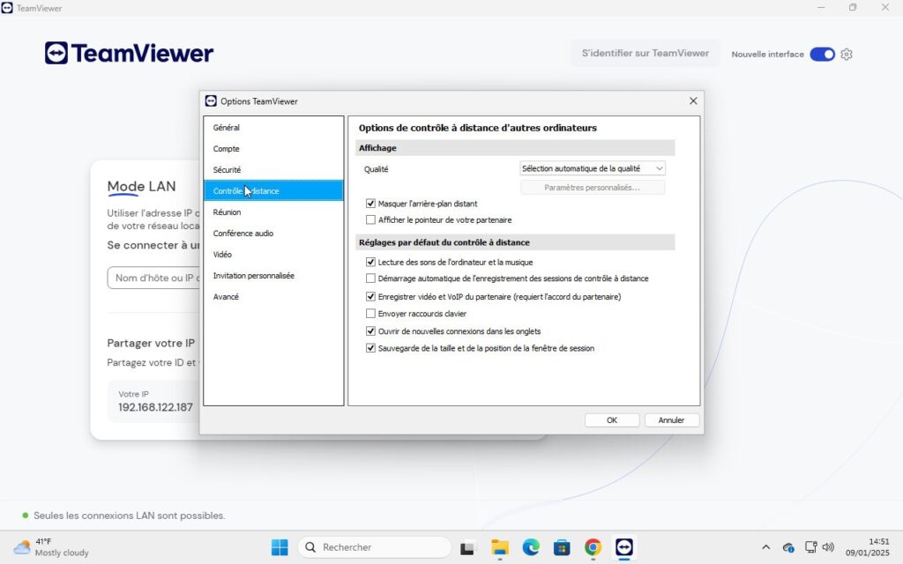Close the Options TeamViewer dialog
Image resolution: width=903 pixels, height=564 pixels.
pyautogui.click(x=693, y=100)
